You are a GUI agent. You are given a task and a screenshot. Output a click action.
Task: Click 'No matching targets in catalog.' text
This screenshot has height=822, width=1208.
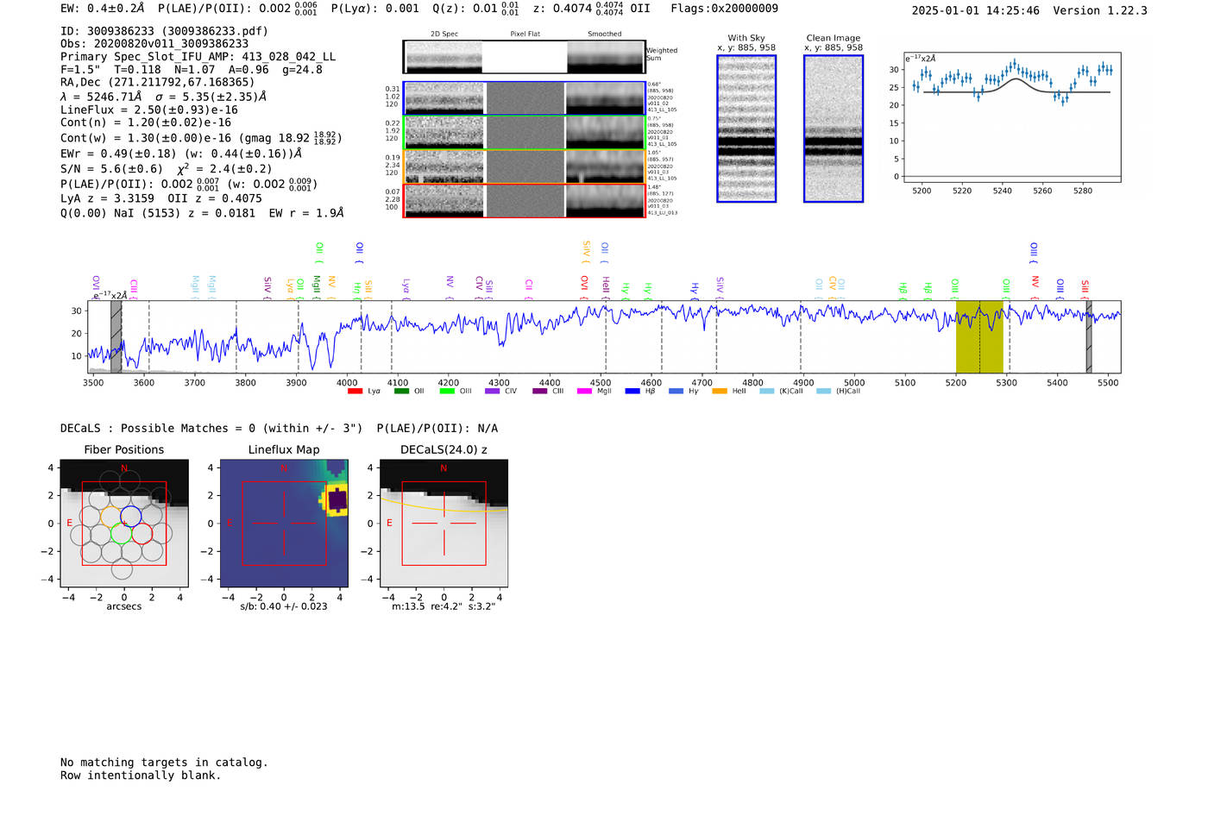[x=164, y=762]
